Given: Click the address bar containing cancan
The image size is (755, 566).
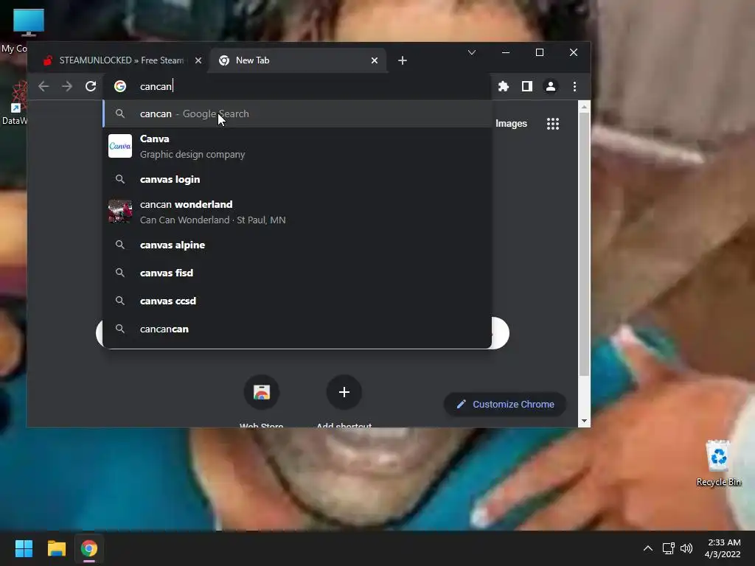Looking at the screenshot, I should (299, 87).
